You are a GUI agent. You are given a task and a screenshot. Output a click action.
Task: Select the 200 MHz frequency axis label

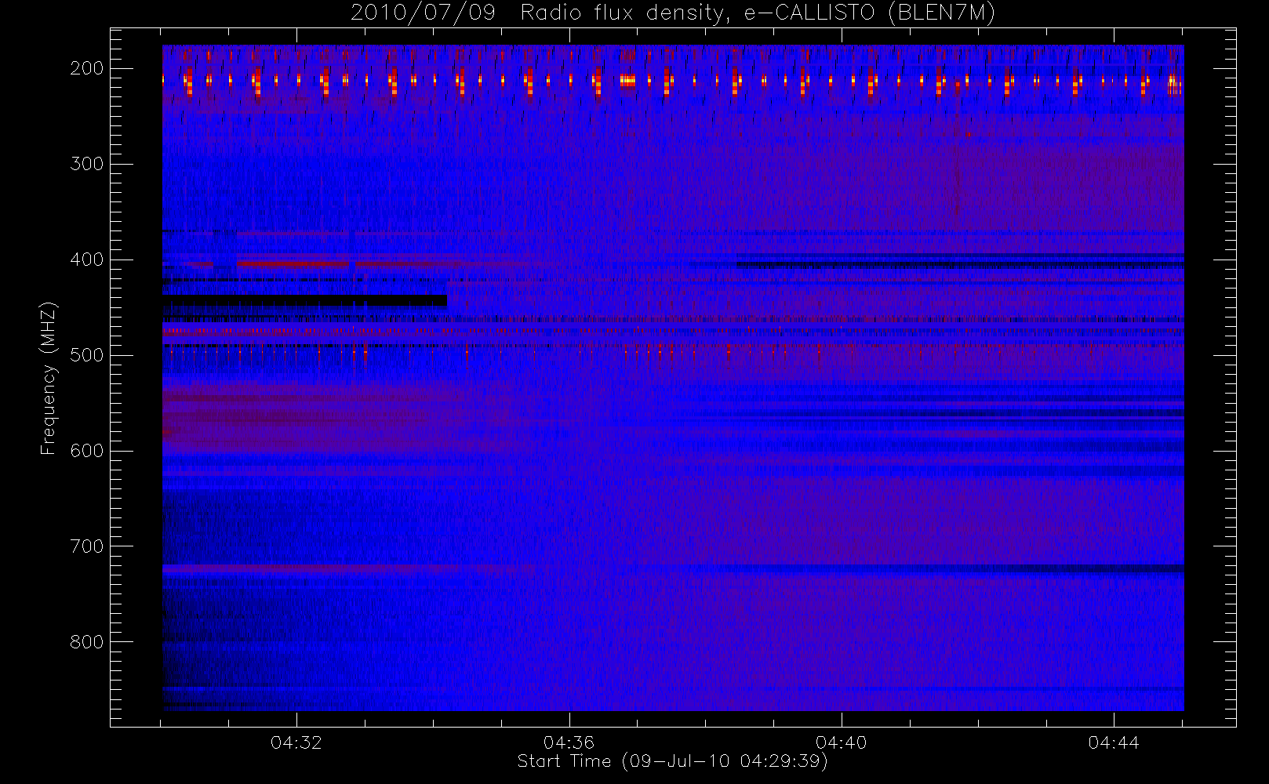click(86, 68)
